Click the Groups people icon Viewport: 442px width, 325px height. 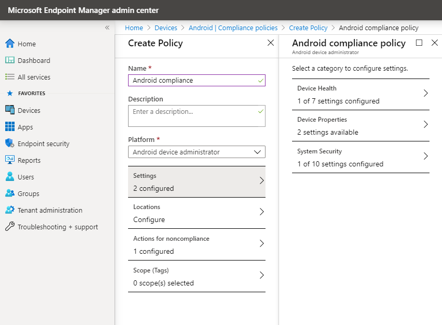pos(10,193)
